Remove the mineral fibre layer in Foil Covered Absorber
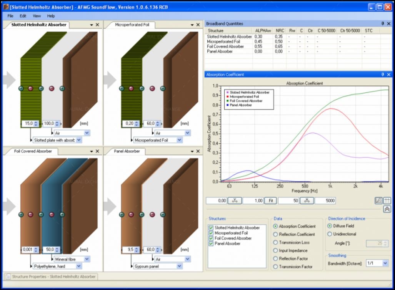The image size is (395, 290). pos(52,215)
